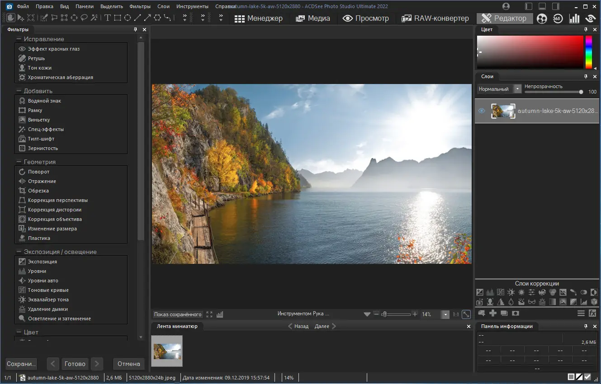Activate the rectangular selection tool
This screenshot has height=384, width=601.
click(30, 18)
